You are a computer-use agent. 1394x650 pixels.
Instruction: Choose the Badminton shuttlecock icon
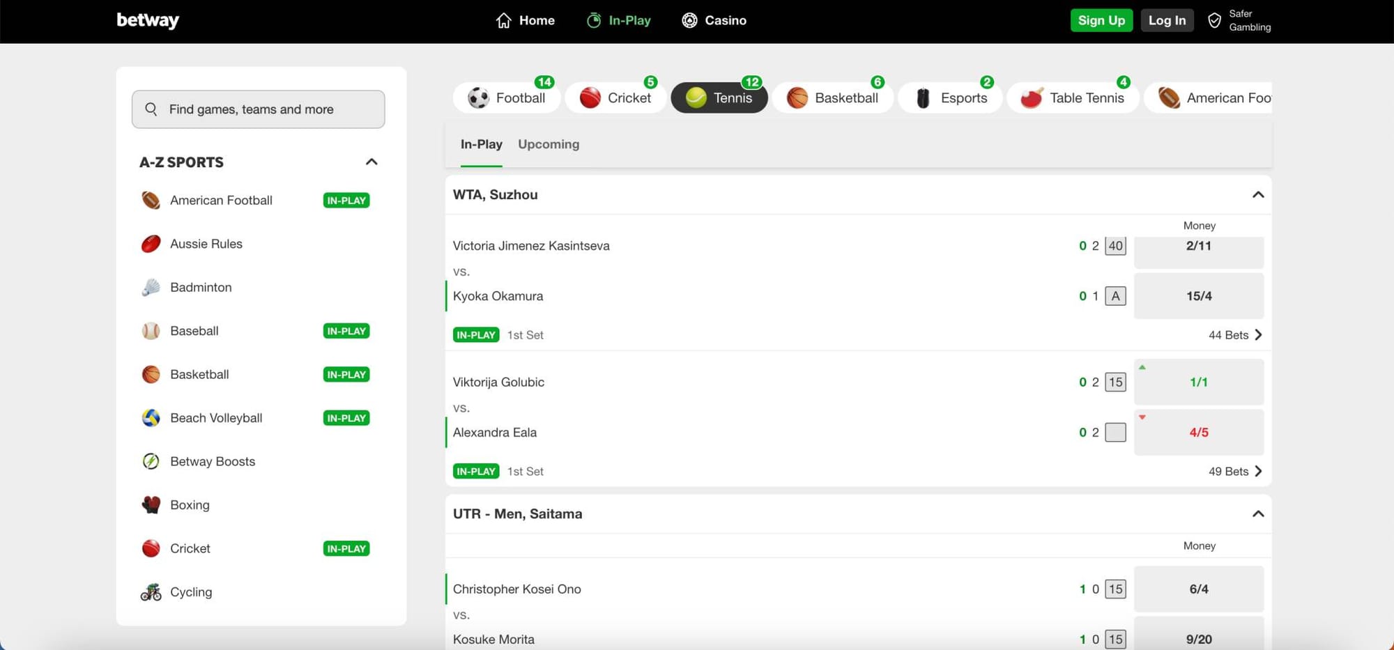pyautogui.click(x=151, y=287)
